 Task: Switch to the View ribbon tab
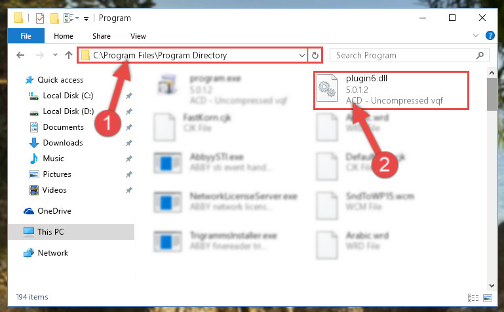pos(138,36)
